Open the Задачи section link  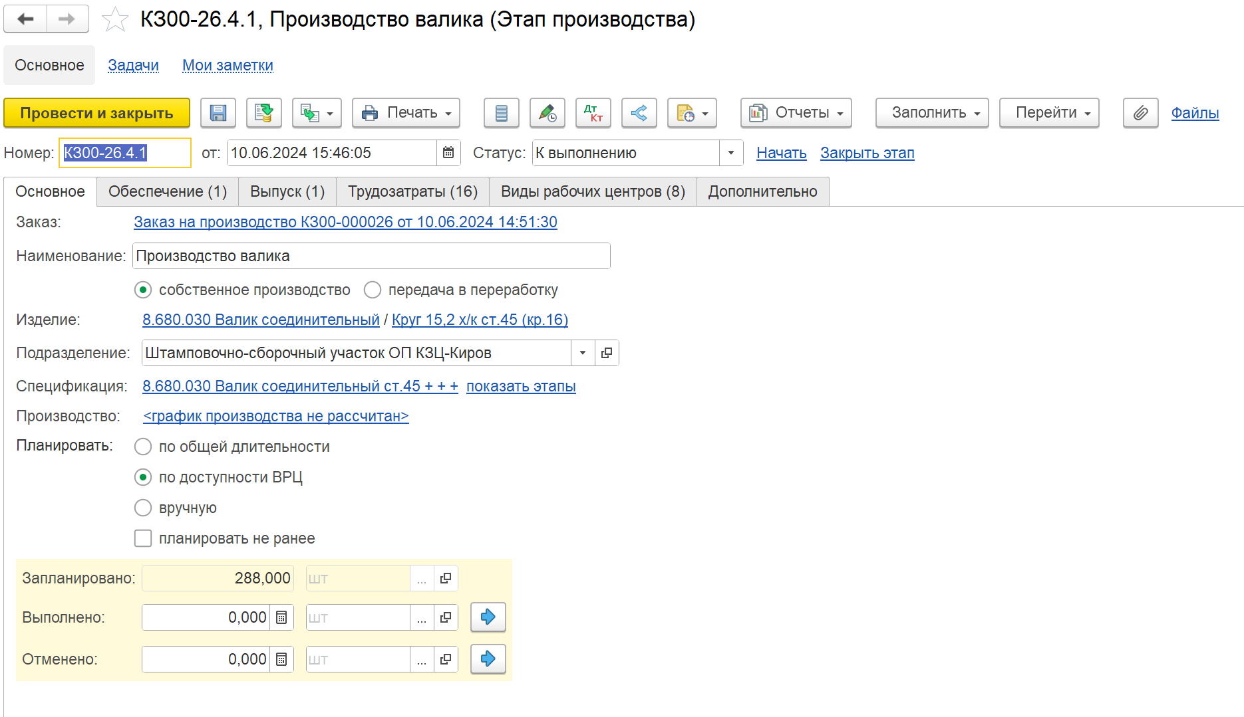(133, 65)
